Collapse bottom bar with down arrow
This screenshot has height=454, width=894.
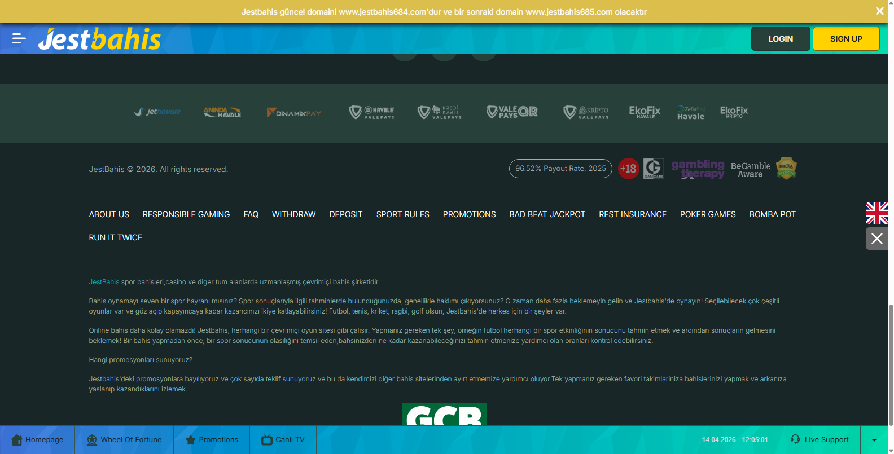point(874,440)
